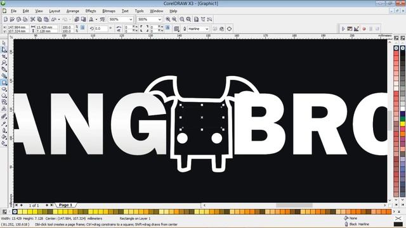Click the New document icon
This screenshot has height=228, width=406.
coord(6,20)
